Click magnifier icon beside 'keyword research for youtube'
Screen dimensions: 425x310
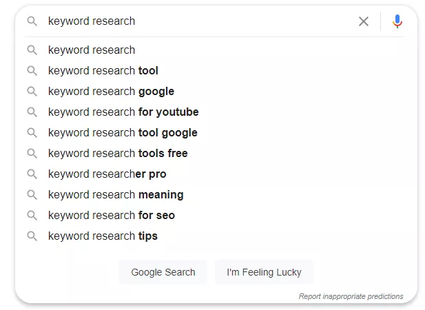tap(32, 112)
